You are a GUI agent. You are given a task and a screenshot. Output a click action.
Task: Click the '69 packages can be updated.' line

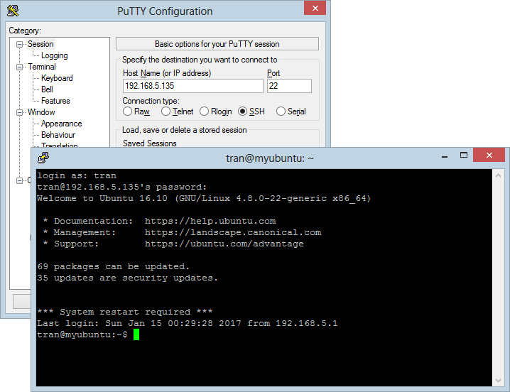pyautogui.click(x=113, y=267)
